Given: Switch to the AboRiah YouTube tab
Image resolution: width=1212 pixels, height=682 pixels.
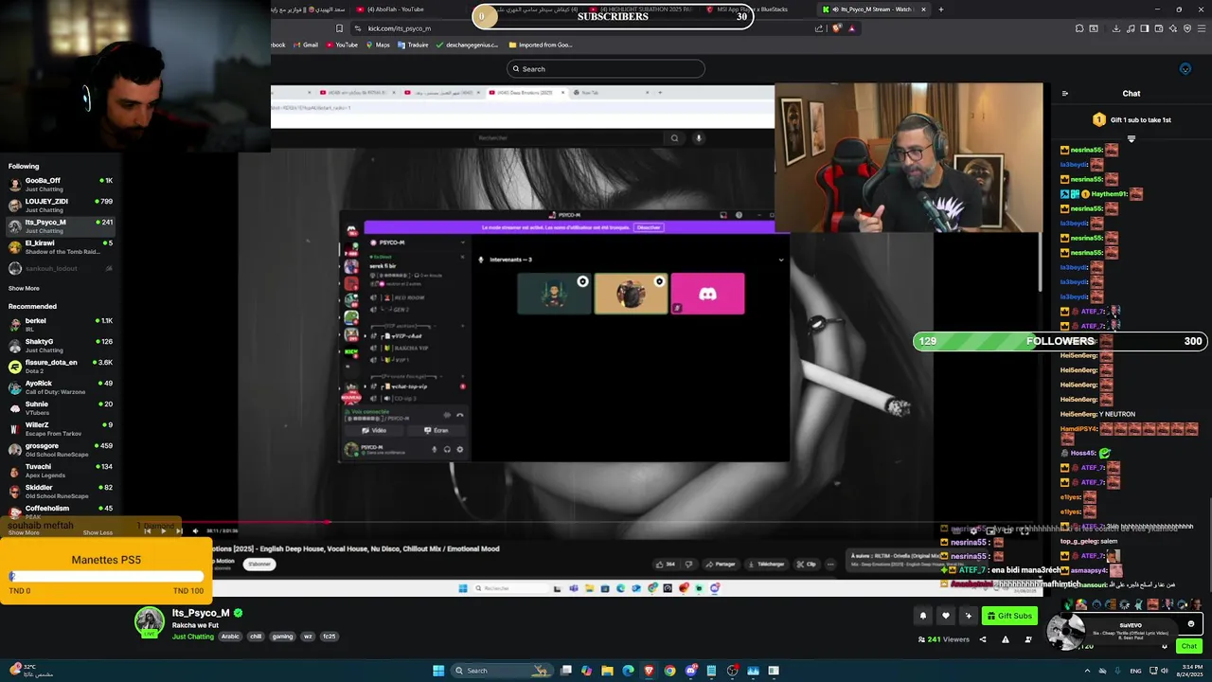Looking at the screenshot, I should click(396, 9).
